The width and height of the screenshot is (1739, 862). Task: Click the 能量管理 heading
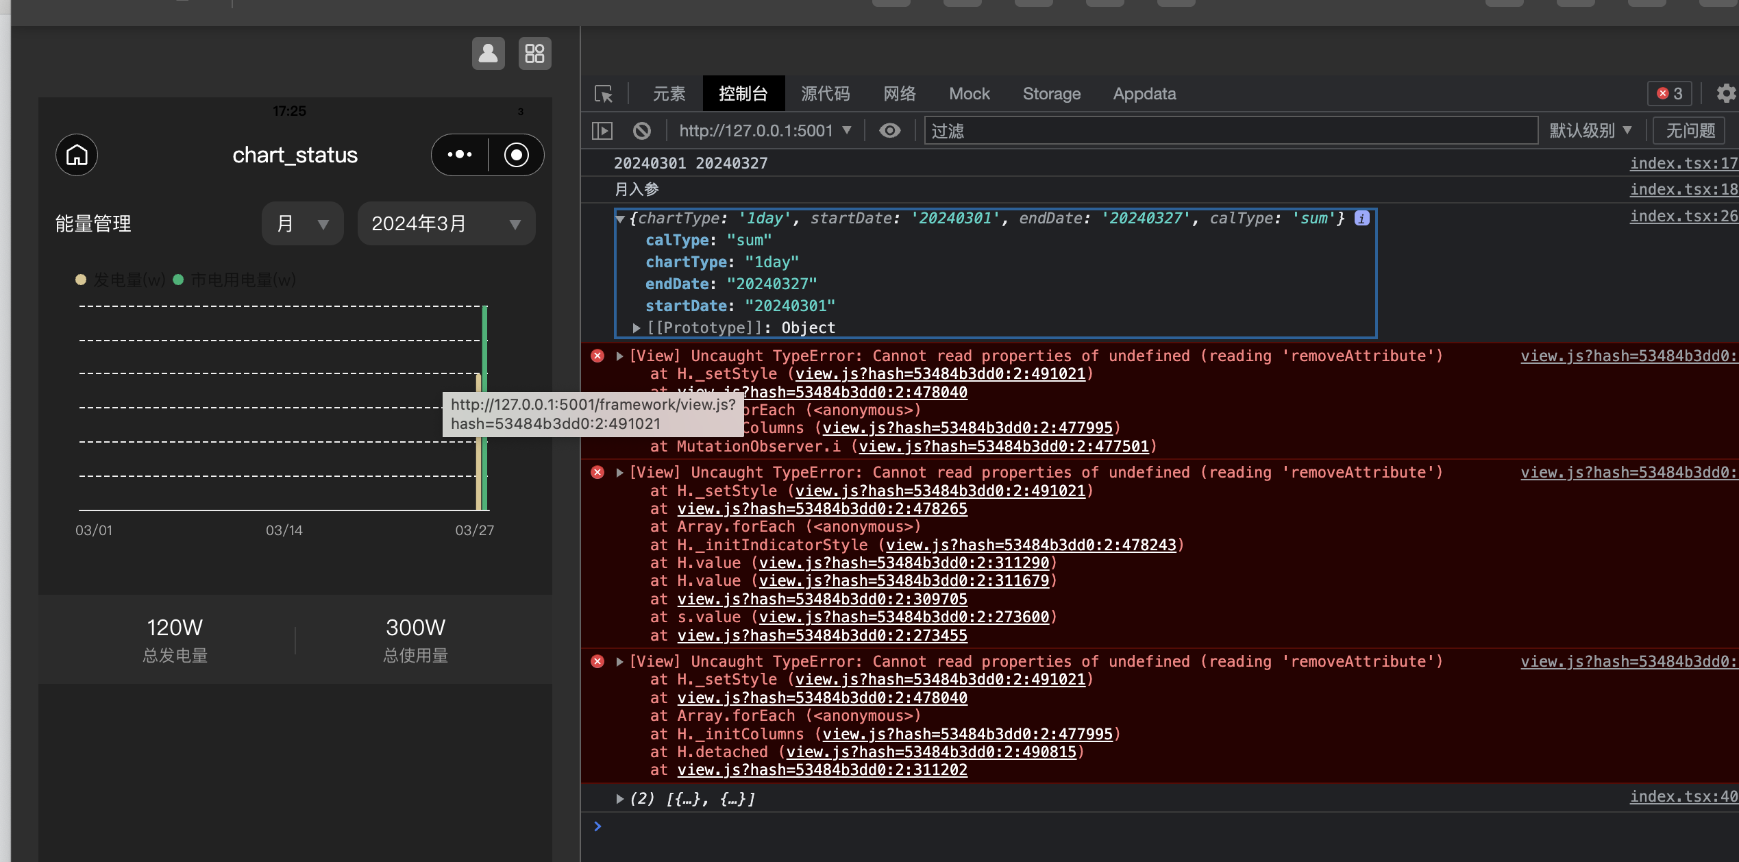(93, 223)
